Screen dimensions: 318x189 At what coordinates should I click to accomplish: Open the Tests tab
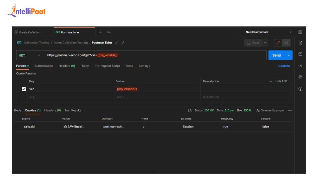pos(129,66)
